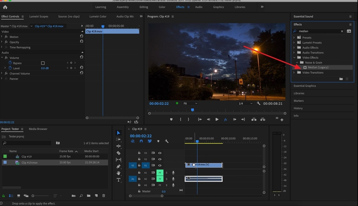
Task: Click the accelerated effects filter icon
Action: (349, 31)
